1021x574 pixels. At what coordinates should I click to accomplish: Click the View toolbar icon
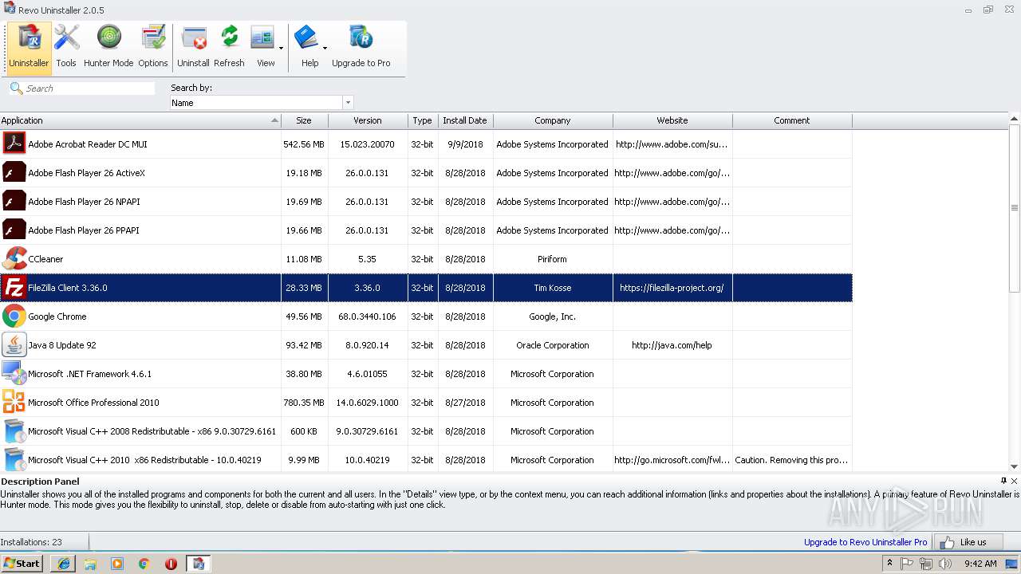pyautogui.click(x=263, y=47)
